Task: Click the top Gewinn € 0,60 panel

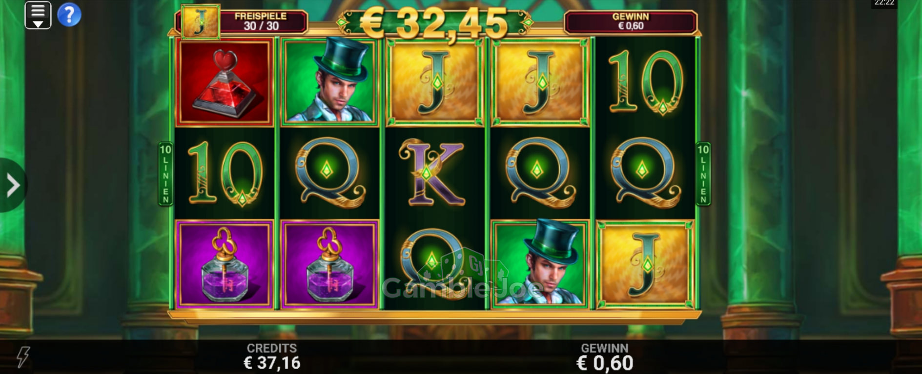Action: [631, 21]
